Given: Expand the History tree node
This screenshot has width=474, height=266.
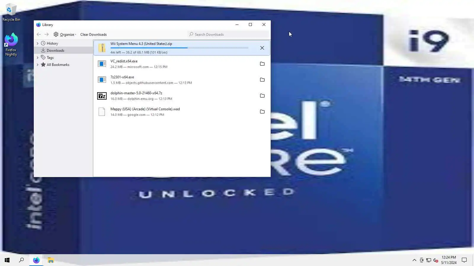Looking at the screenshot, I should tap(38, 43).
